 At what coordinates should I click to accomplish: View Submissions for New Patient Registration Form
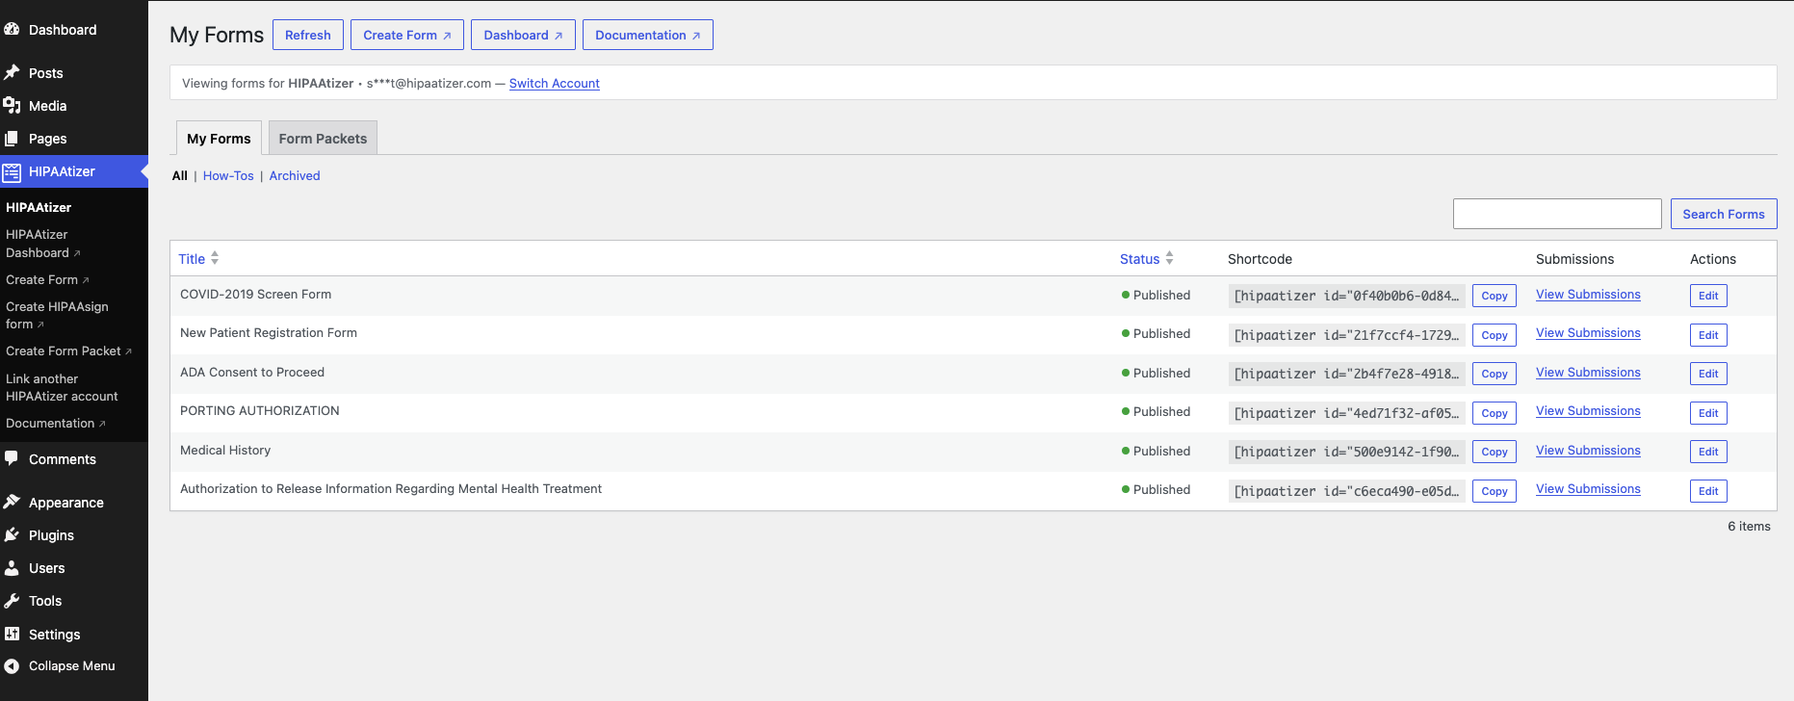[1588, 333]
